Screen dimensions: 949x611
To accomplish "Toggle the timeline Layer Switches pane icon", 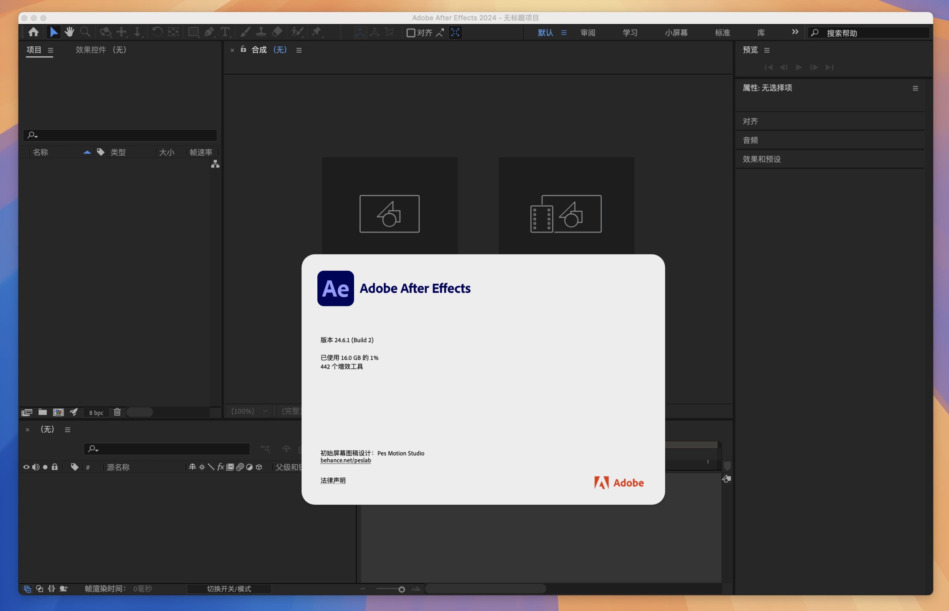I will tap(27, 589).
